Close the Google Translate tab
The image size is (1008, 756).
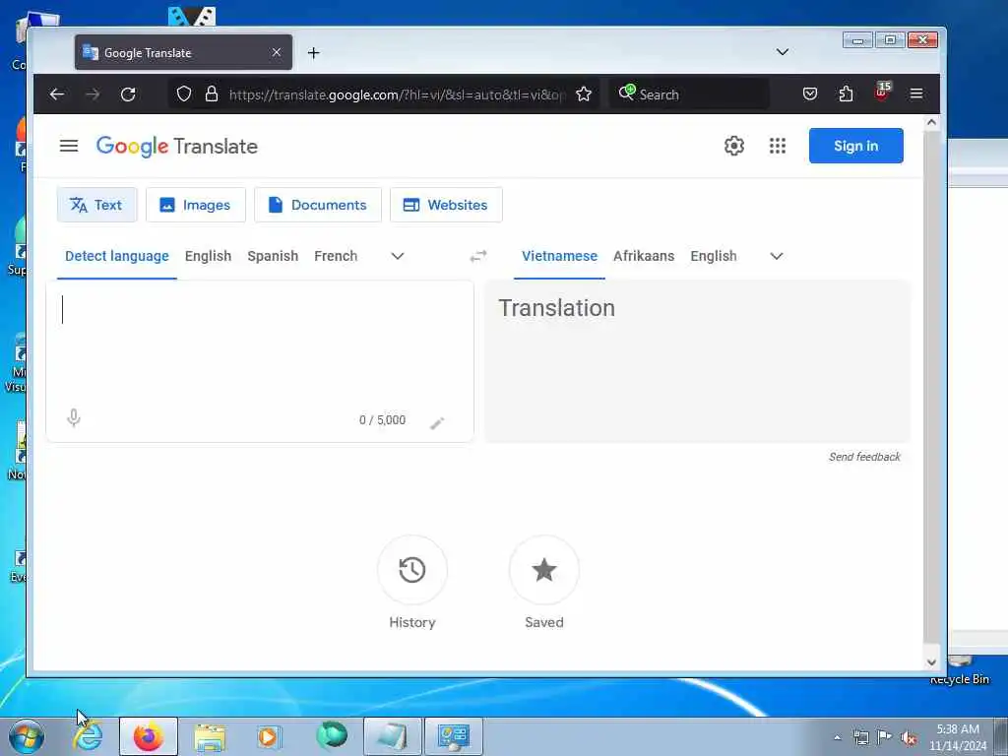pyautogui.click(x=277, y=52)
